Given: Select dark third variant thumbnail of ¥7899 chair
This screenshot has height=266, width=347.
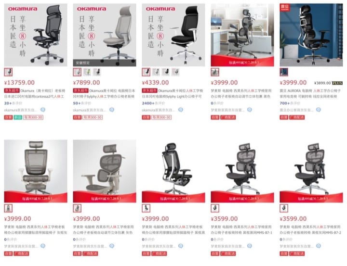Looking at the screenshot, I should [x=97, y=72].
